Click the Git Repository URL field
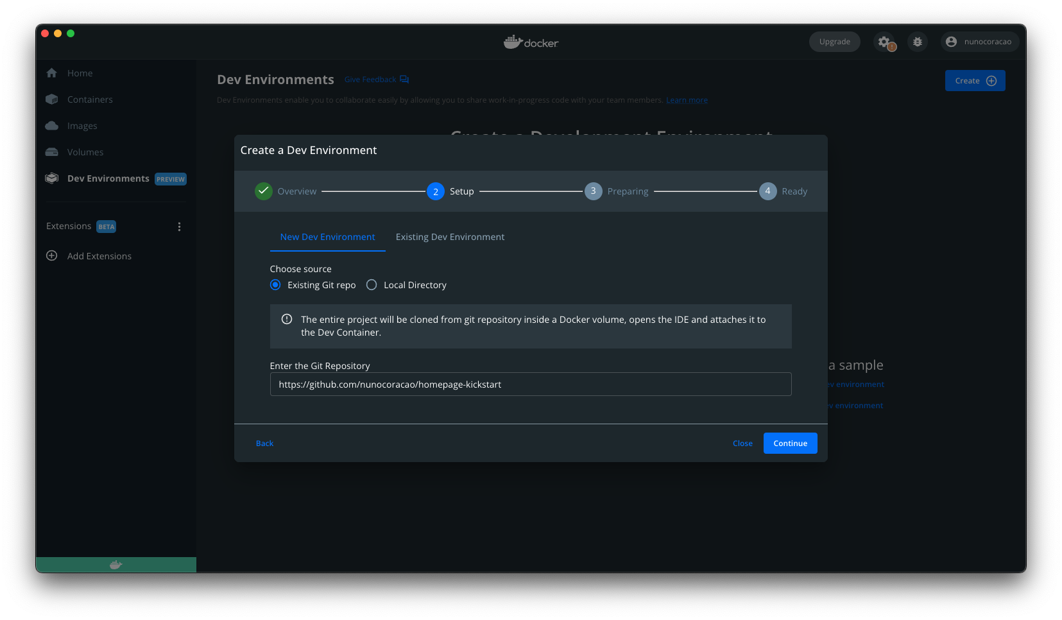The width and height of the screenshot is (1062, 620). point(531,384)
